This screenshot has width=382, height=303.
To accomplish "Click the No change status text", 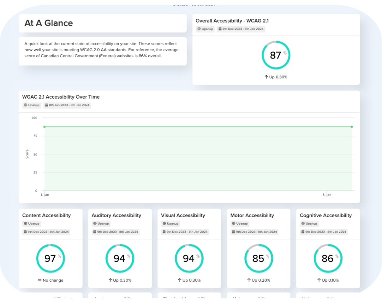I will point(53,280).
